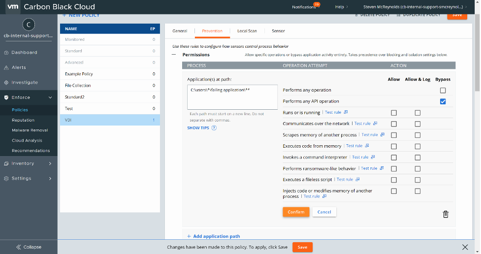Open the Steven McReynolds user dropdown
The height and width of the screenshot is (254, 481).
pos(415,7)
